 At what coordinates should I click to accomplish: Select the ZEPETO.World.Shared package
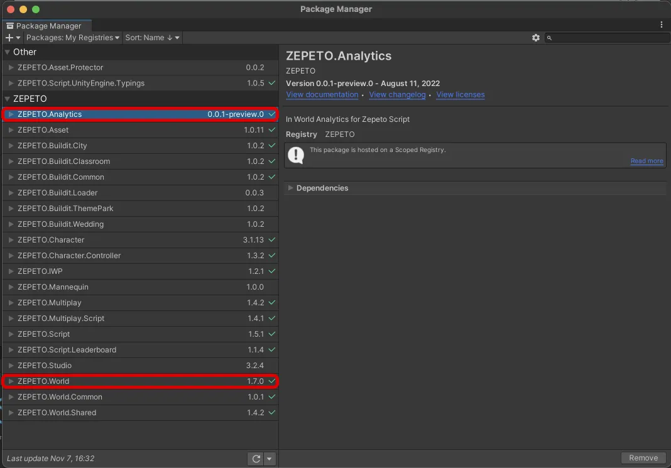click(x=140, y=412)
